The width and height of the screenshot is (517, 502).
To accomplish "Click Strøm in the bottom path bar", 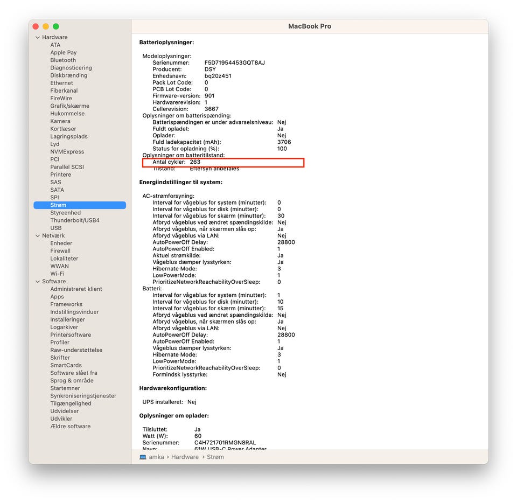I will tap(215, 457).
